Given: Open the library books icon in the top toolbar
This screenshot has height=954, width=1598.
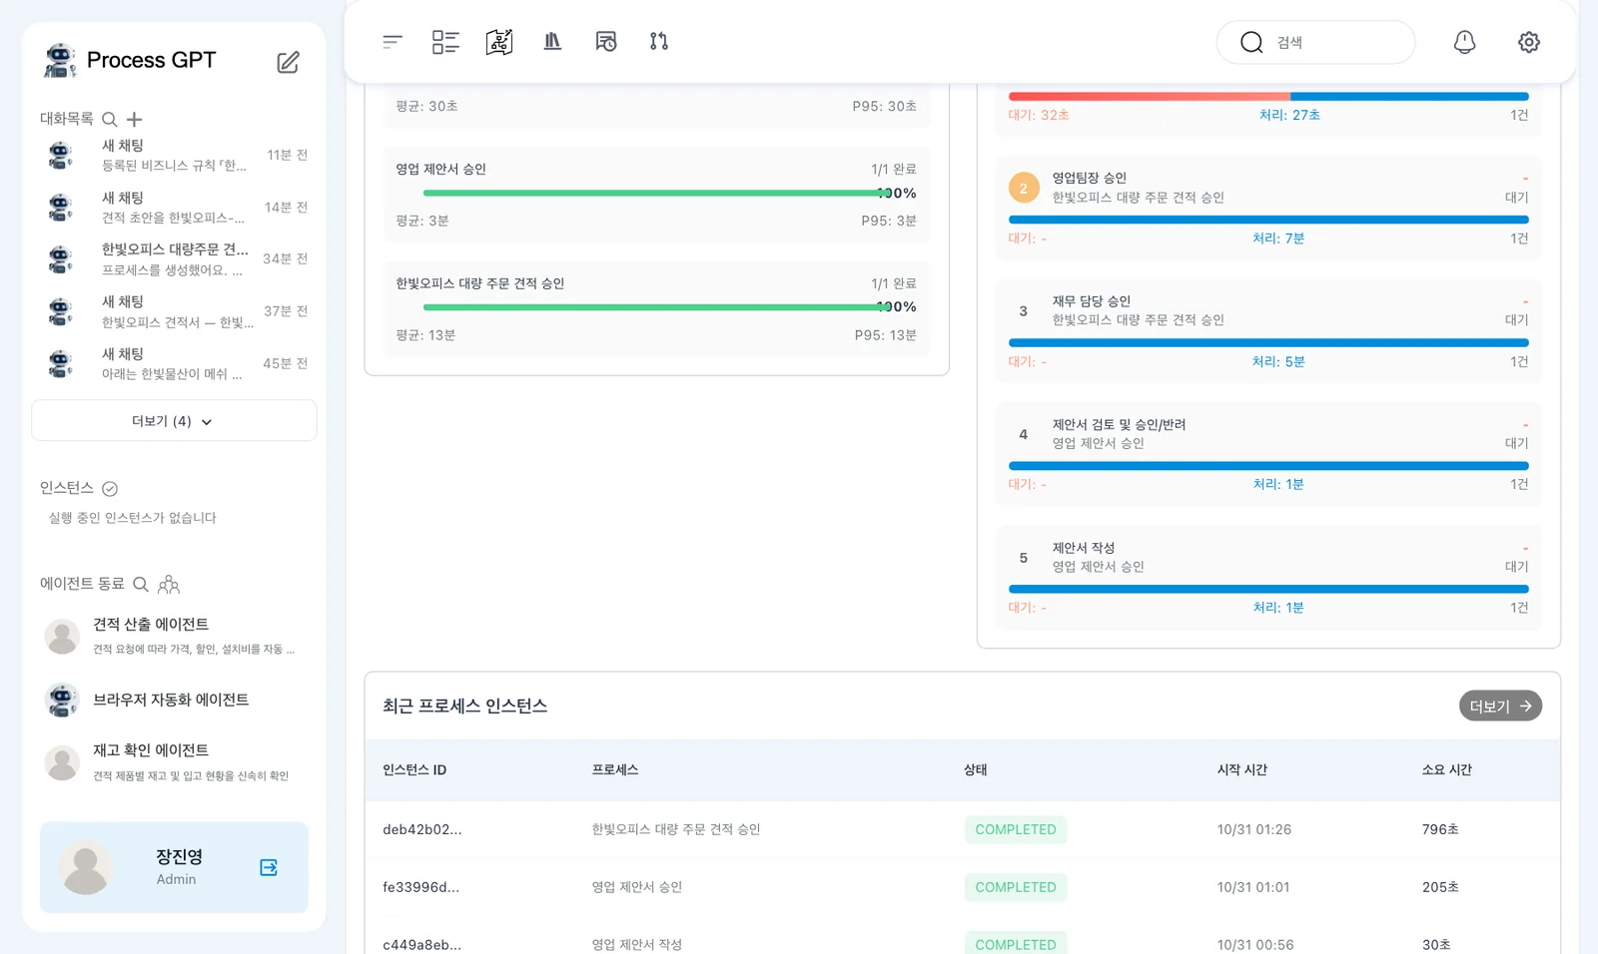Looking at the screenshot, I should pos(552,42).
